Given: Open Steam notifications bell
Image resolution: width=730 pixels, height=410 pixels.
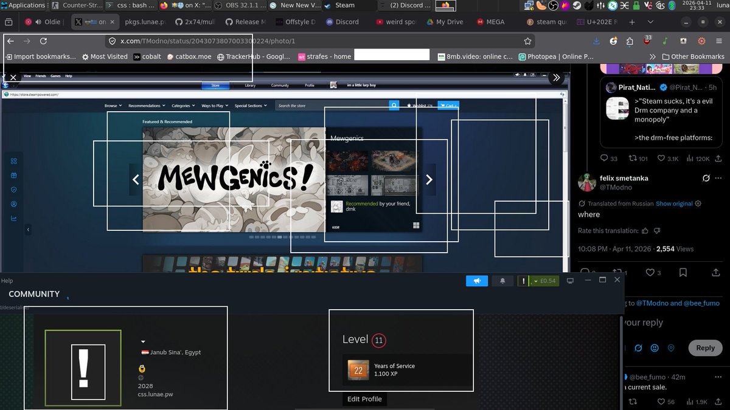Looking at the screenshot, I should point(502,281).
